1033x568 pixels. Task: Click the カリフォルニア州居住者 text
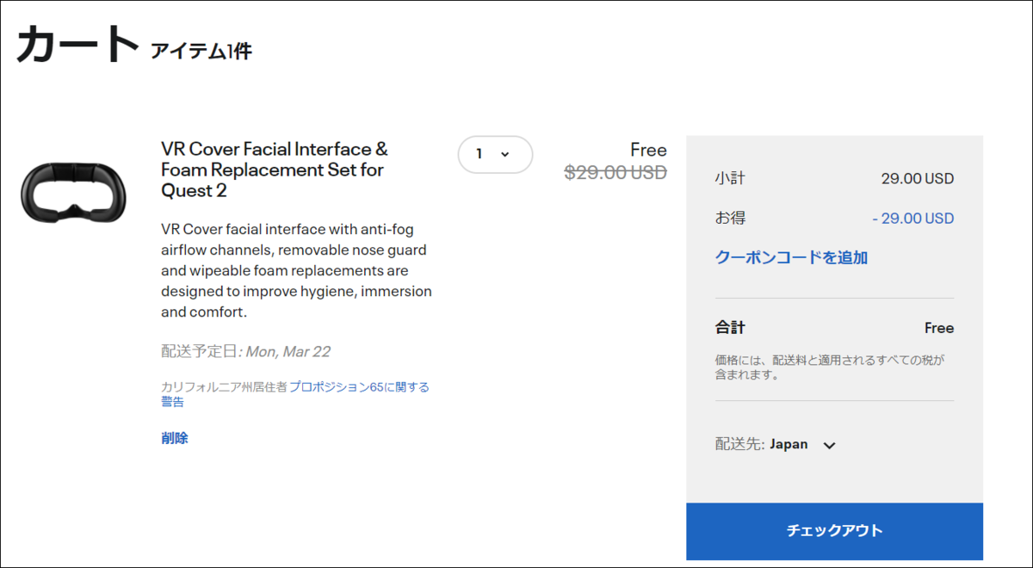[x=224, y=387]
